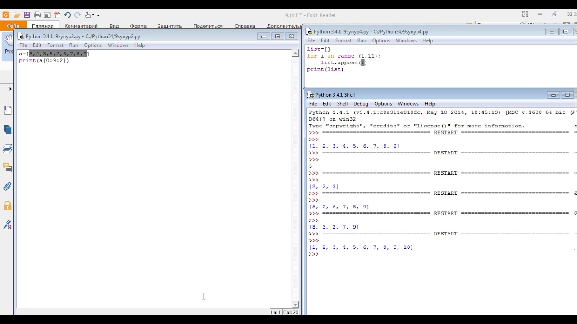
Task: Click shell output [5, 2, 6, 7, 8, 9]
Action: point(339,207)
